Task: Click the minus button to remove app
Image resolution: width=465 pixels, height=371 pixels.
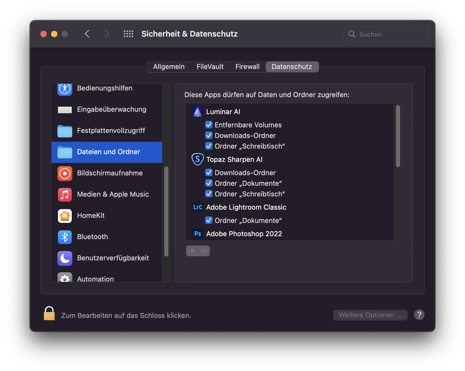Action: (204, 251)
